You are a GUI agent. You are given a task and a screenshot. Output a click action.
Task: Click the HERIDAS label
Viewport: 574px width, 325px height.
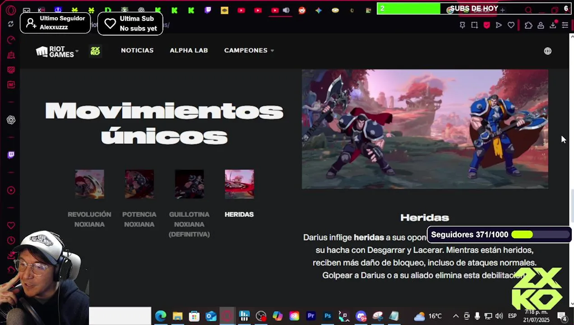click(x=239, y=214)
